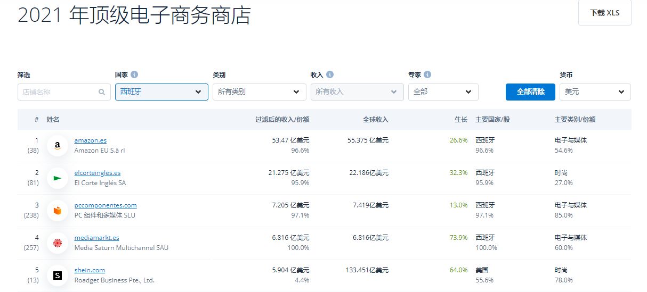
Task: Expand the 所有类别 category dropdown
Action: (x=259, y=92)
